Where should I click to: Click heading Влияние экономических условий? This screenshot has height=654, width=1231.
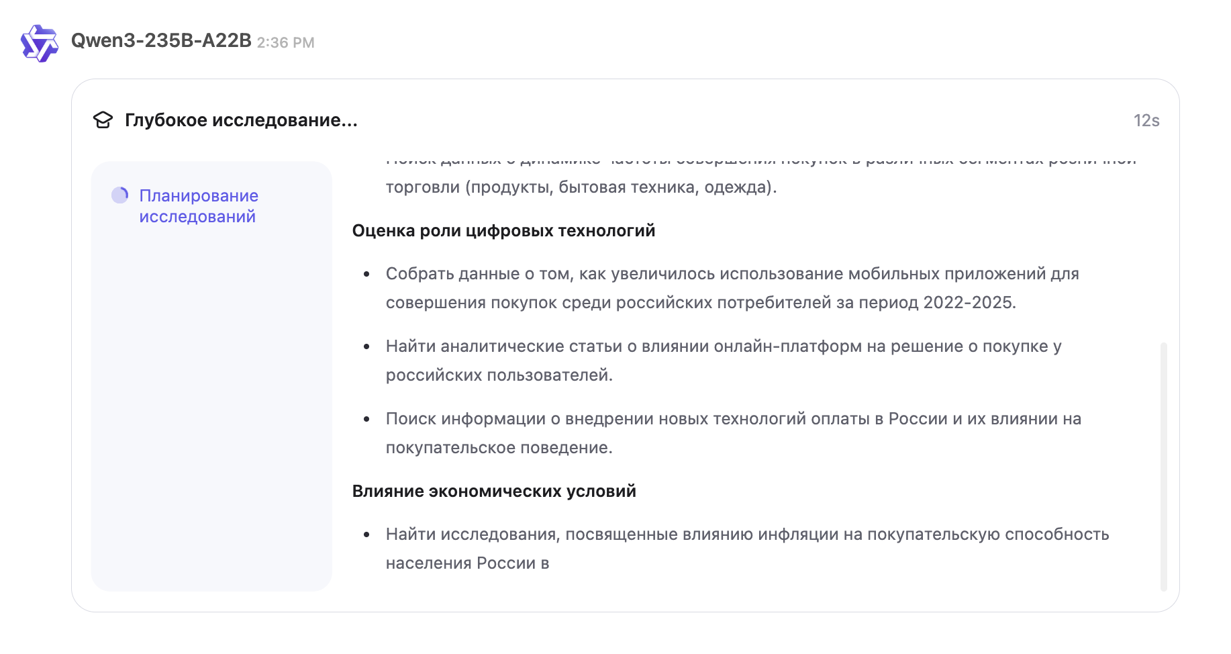click(x=494, y=491)
